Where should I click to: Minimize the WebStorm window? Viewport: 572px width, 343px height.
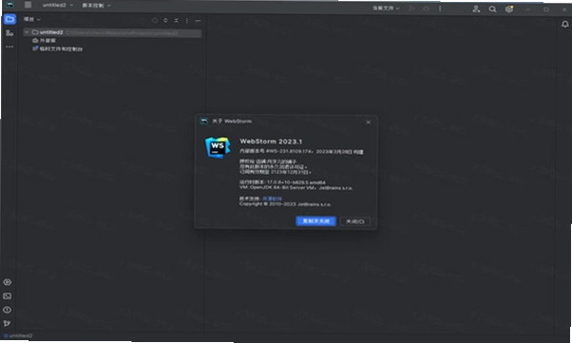click(528, 10)
